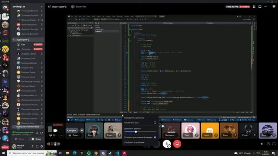Screen dimensions: 278x156
Task: Select the аудитория-2 voice channel
Action: [x=28, y=39]
